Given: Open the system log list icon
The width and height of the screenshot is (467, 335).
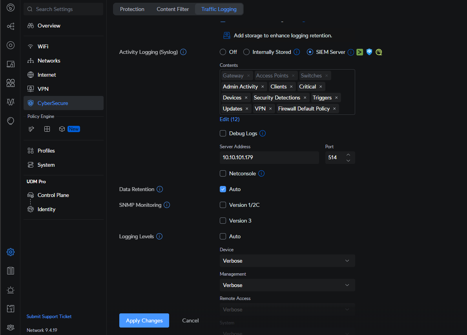Looking at the screenshot, I should [x=11, y=271].
